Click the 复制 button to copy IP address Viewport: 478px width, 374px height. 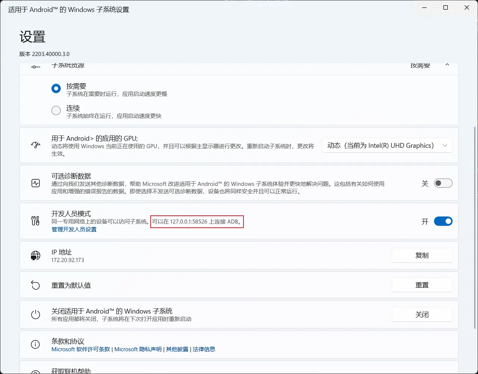click(422, 255)
